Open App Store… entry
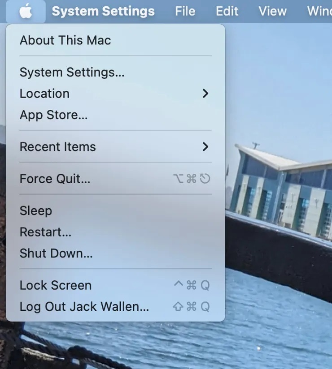Image resolution: width=332 pixels, height=369 pixels. coord(116,115)
